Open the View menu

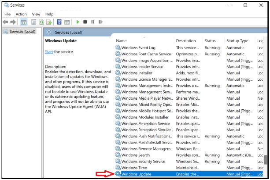(36, 14)
